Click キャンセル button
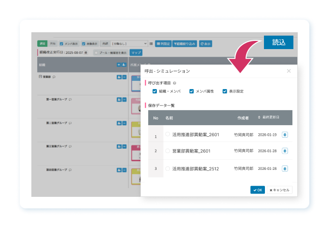The width and height of the screenshot is (332, 231). [280, 190]
